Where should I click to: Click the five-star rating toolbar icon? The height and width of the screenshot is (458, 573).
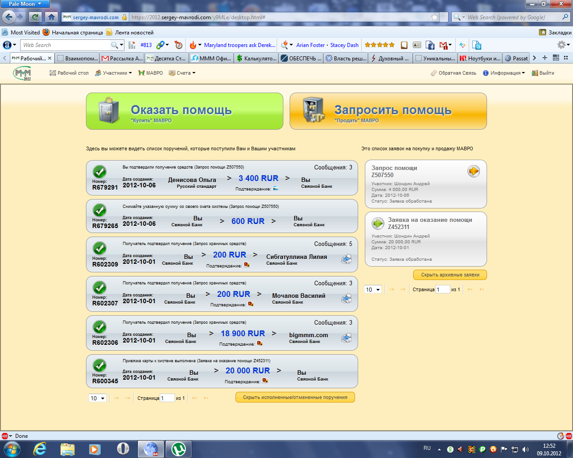pos(380,45)
